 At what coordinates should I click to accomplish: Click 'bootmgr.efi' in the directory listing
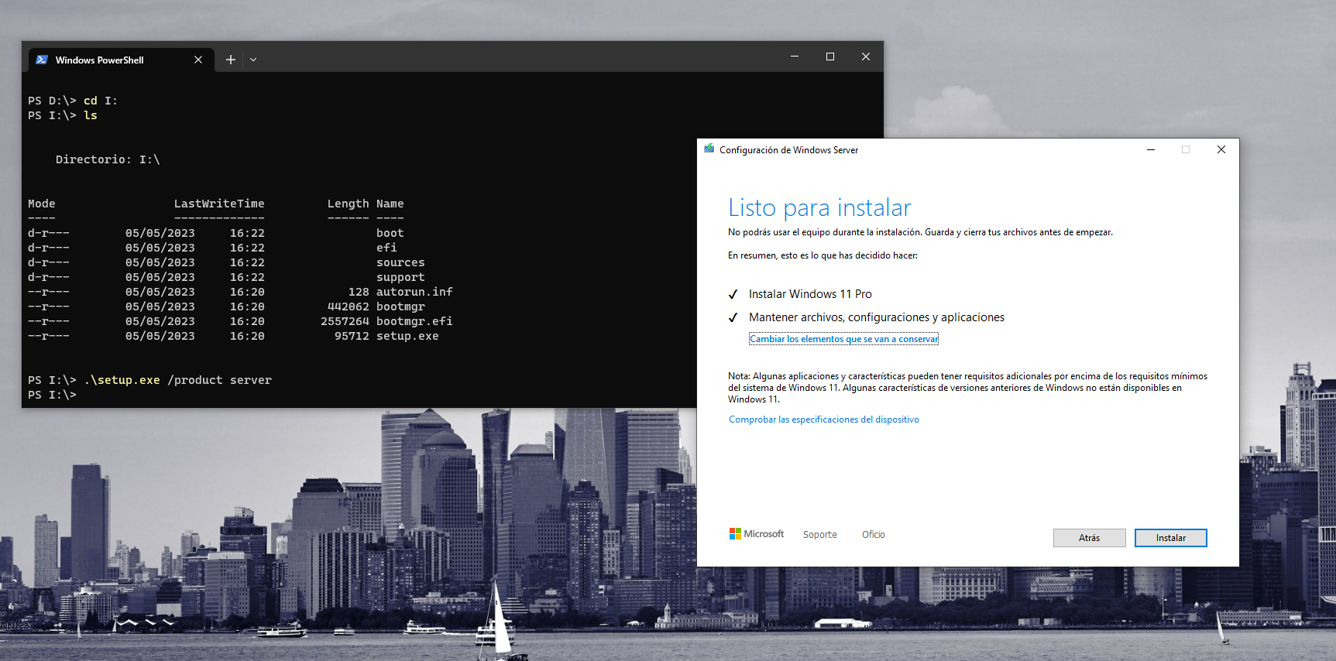(414, 321)
